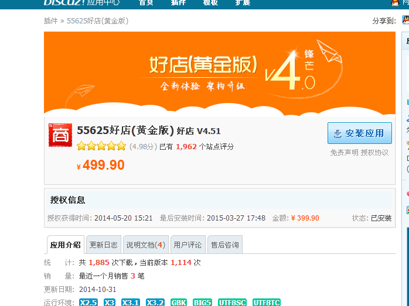Viewport: 409px width, 306px height.
Task: Click the 55625好店(黄金版) breadcrumb text
Action: [97, 21]
